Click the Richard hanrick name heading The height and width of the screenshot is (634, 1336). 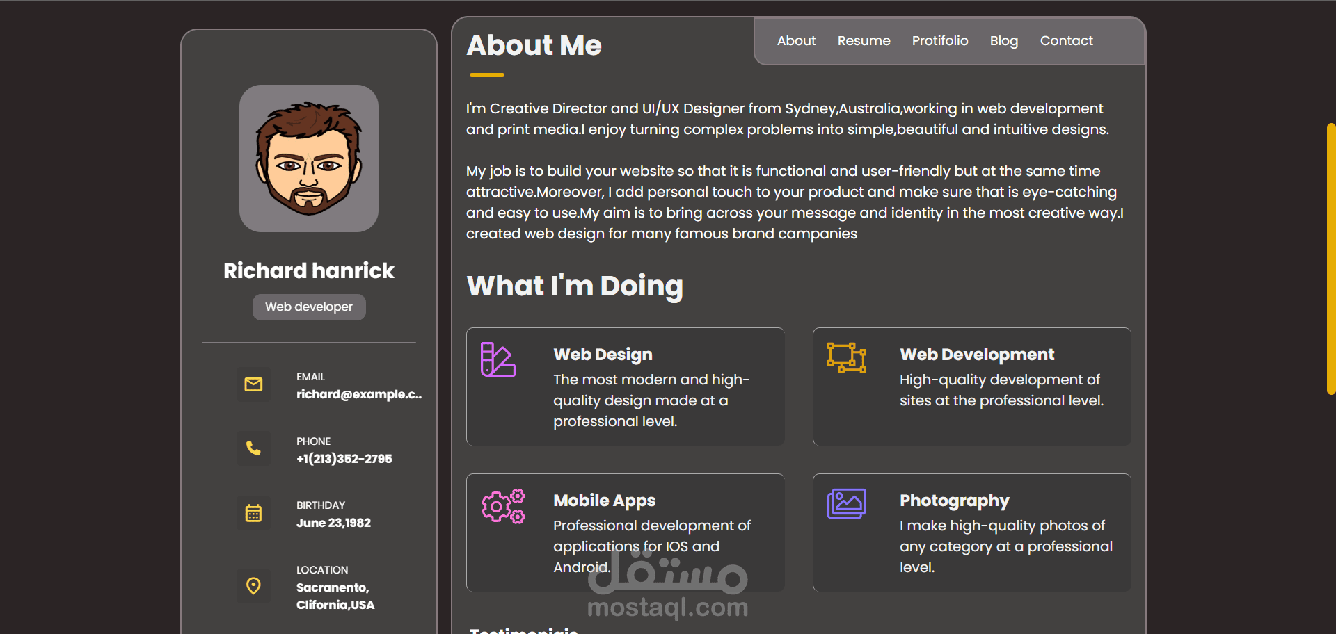click(x=309, y=270)
